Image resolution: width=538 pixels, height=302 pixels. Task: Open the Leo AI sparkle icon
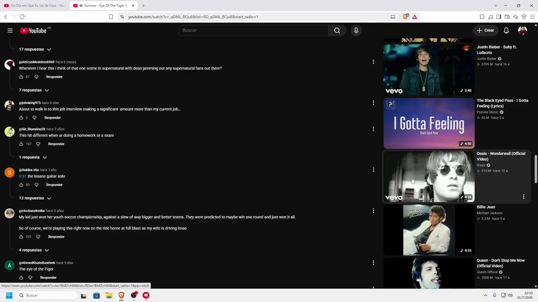(516, 17)
